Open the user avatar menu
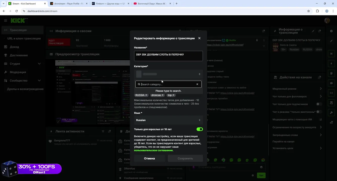Screen dimensions: 337x181 tap(327, 21)
